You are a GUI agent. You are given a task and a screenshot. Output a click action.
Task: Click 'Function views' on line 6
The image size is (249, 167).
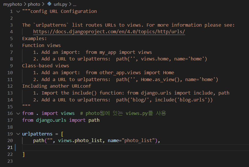click(x=41, y=45)
